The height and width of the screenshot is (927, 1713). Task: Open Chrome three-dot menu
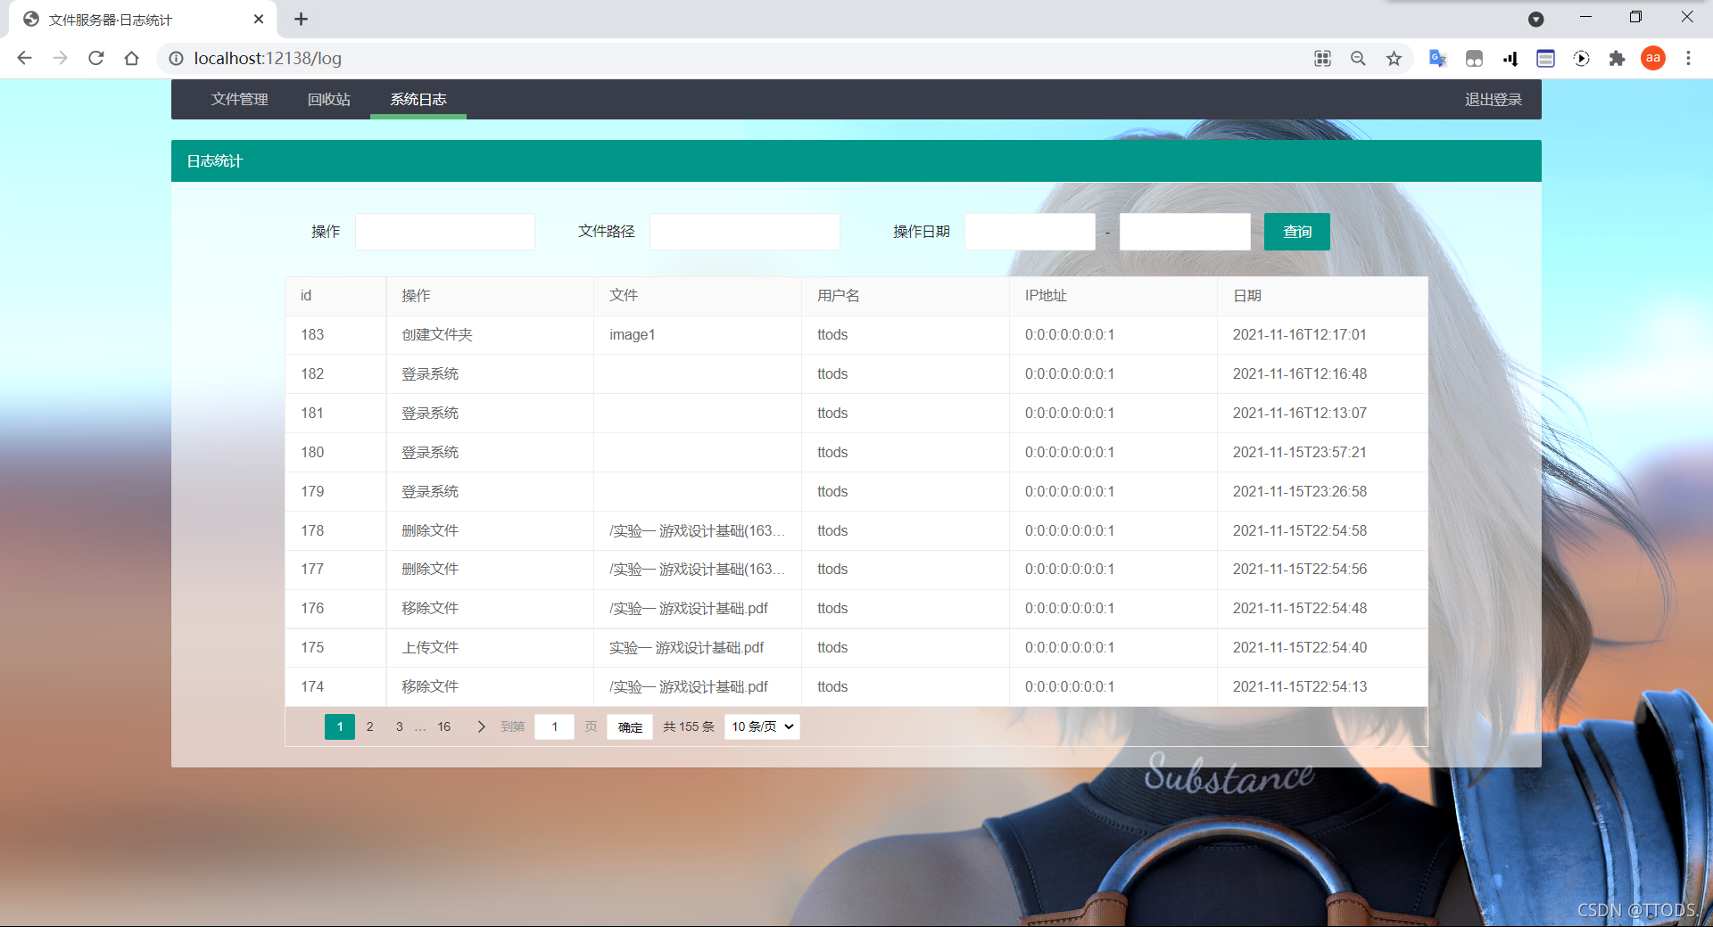(x=1688, y=58)
